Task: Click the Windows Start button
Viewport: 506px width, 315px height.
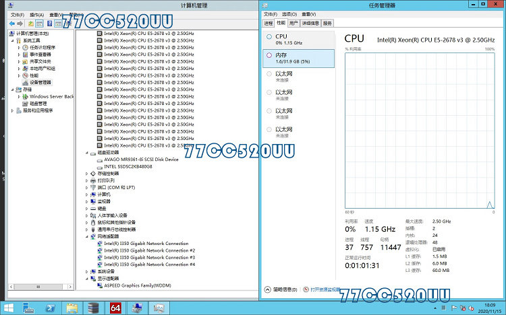Action: click(x=9, y=308)
